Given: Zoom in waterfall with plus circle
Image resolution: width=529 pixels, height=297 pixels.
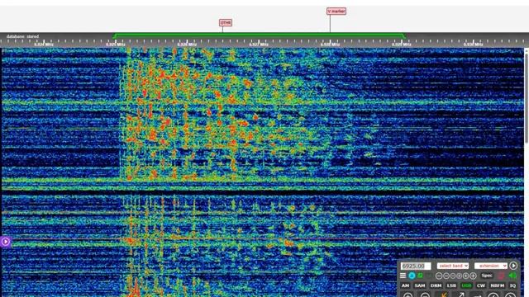Looking at the screenshot, I should [407, 295].
